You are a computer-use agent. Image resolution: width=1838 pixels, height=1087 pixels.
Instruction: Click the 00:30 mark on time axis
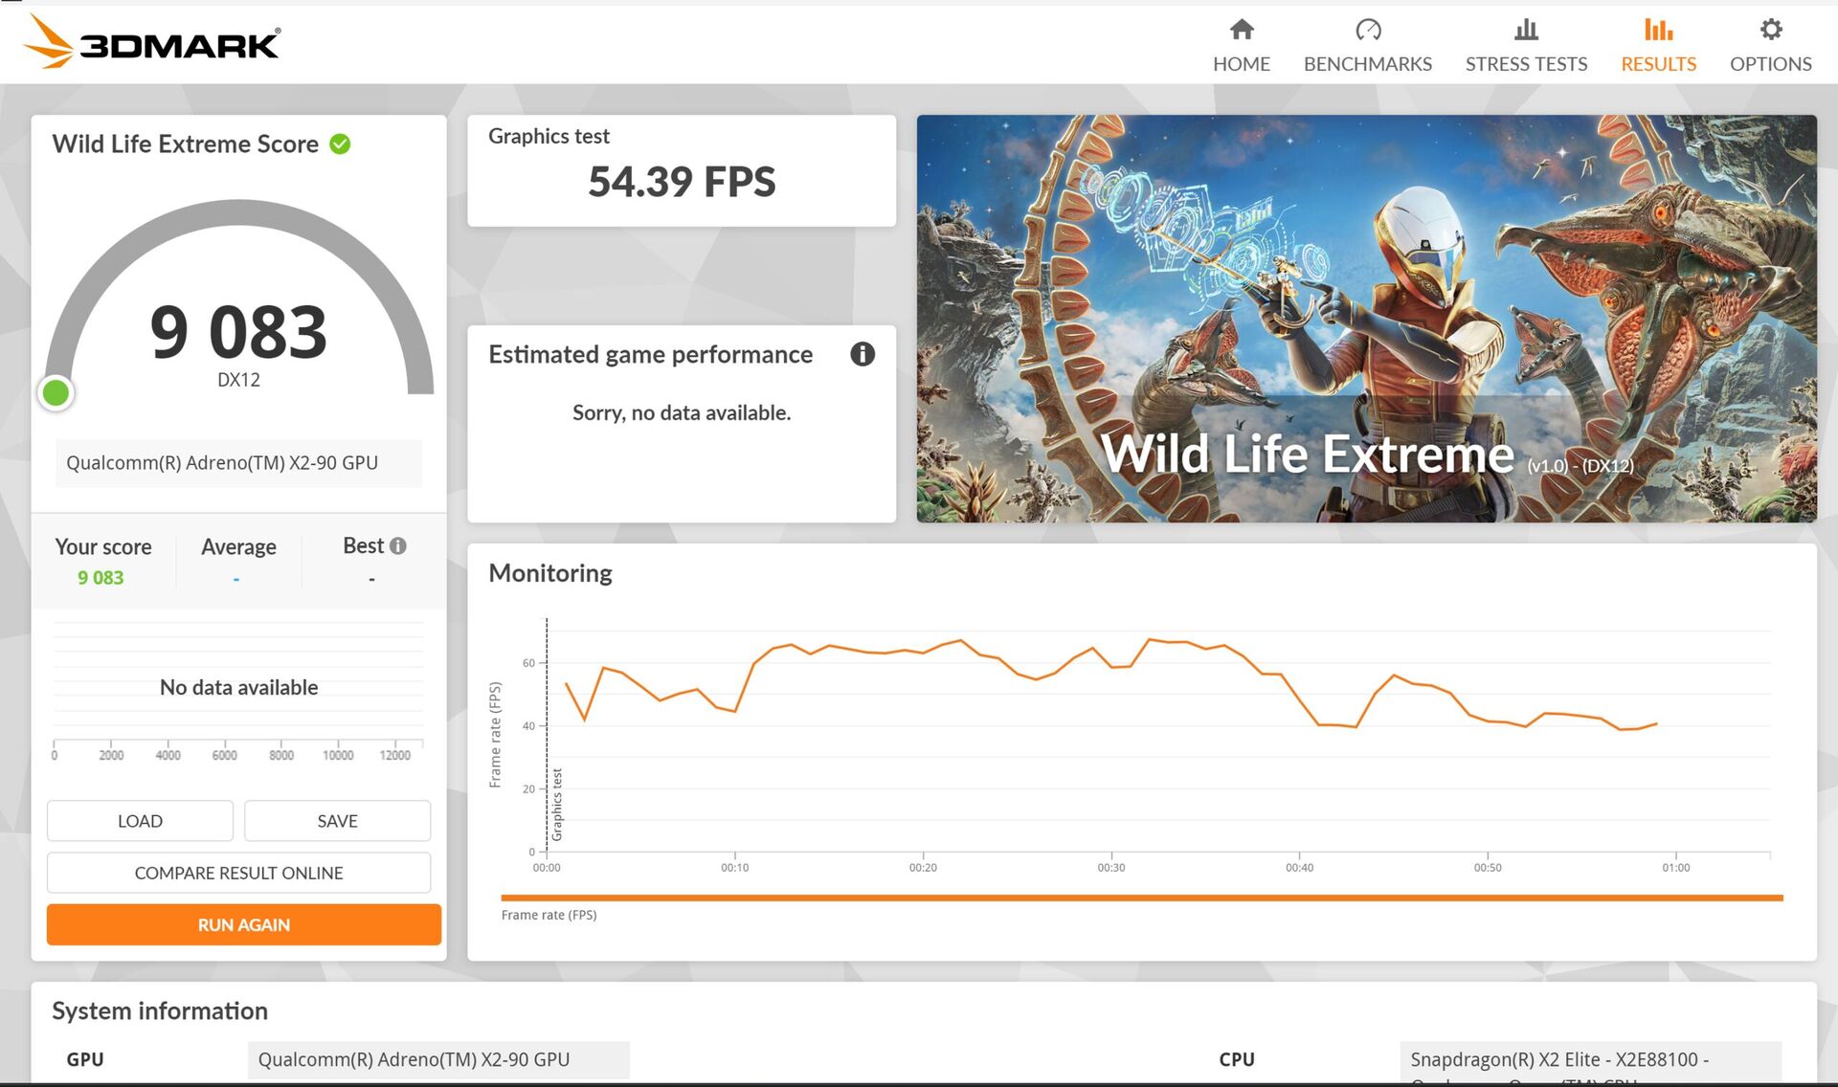point(1111,868)
